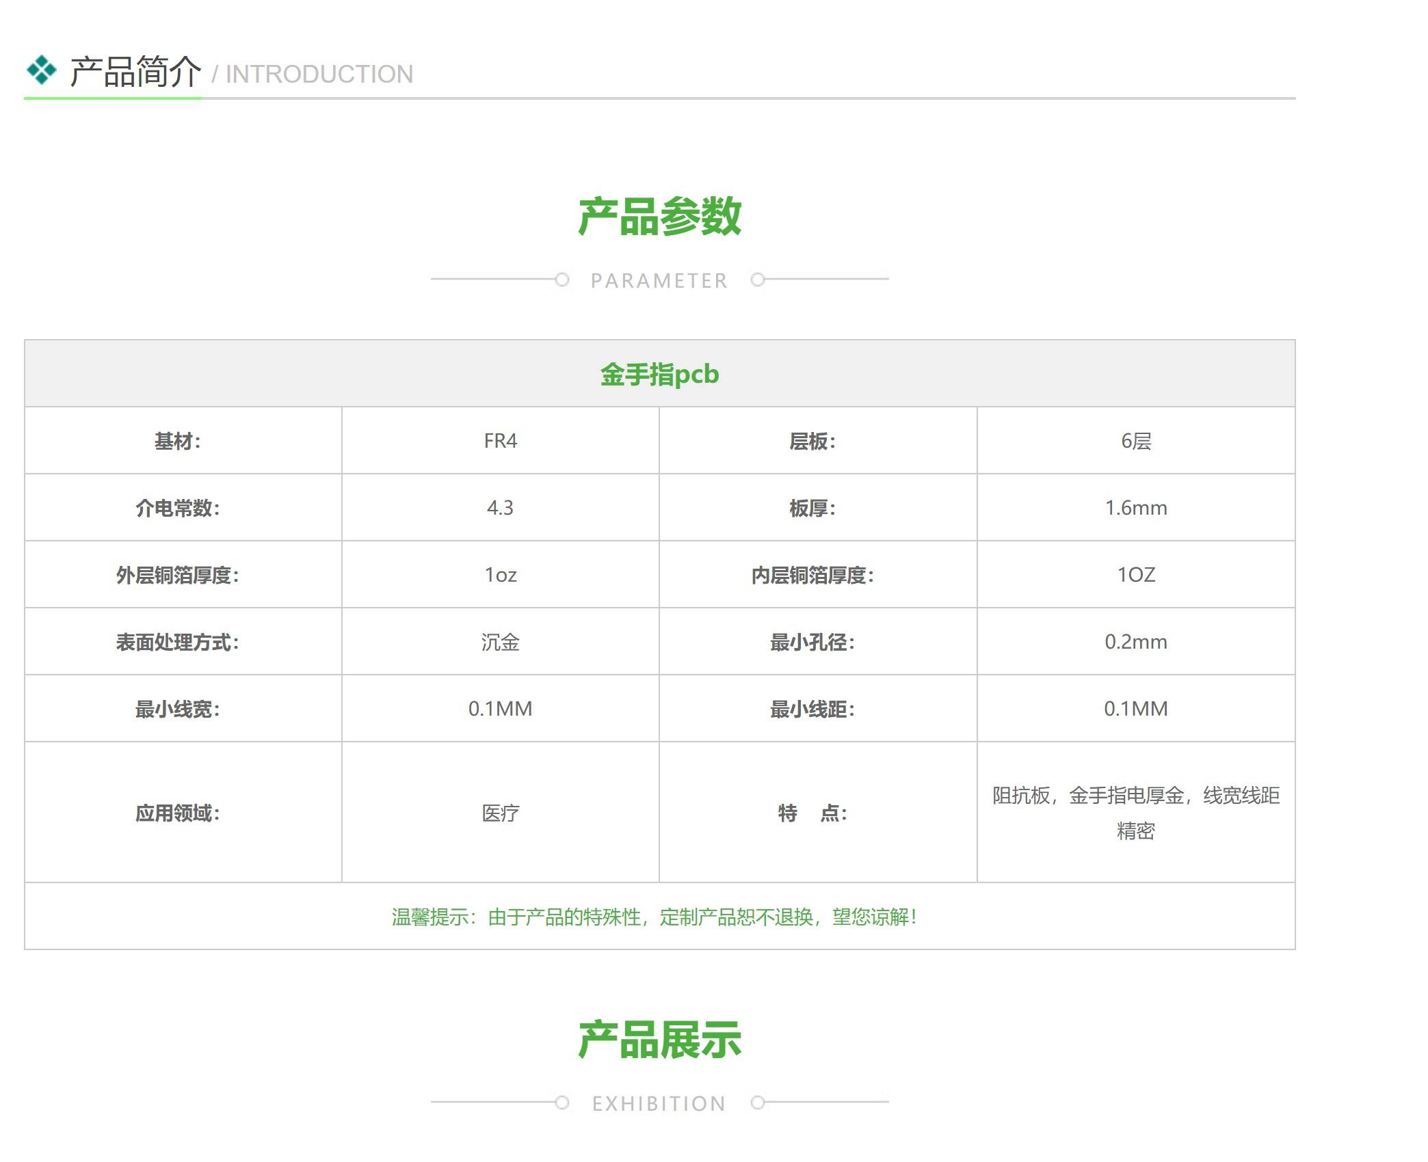Click the 金手指pcb table header
This screenshot has height=1162, width=1428.
point(659,374)
